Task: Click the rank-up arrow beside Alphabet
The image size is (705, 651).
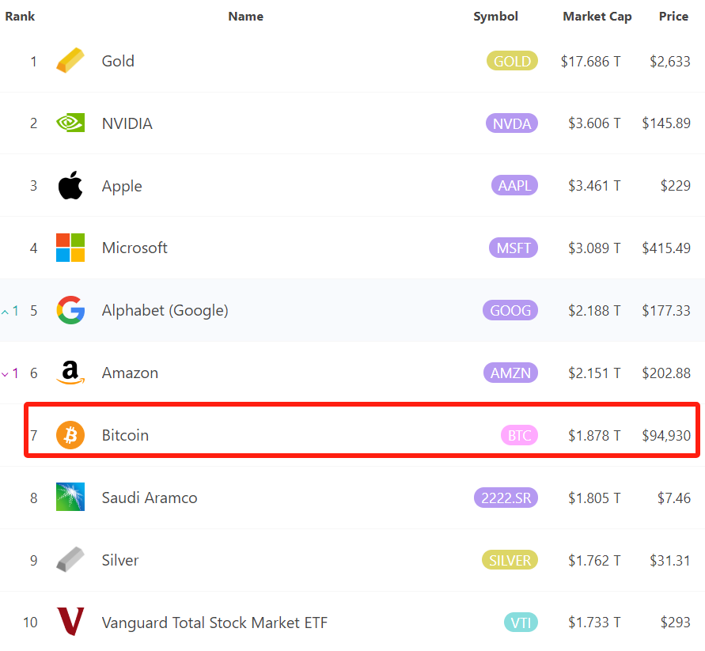Action: coord(5,312)
